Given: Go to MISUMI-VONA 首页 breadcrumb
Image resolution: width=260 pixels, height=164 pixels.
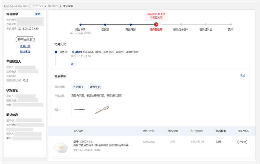Looking at the screenshot, I should pyautogui.click(x=16, y=6).
